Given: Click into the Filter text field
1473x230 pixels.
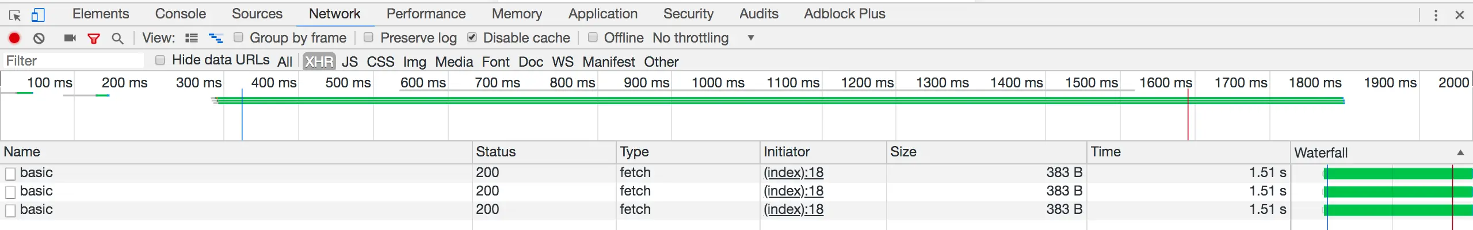Looking at the screenshot, I should 73,60.
